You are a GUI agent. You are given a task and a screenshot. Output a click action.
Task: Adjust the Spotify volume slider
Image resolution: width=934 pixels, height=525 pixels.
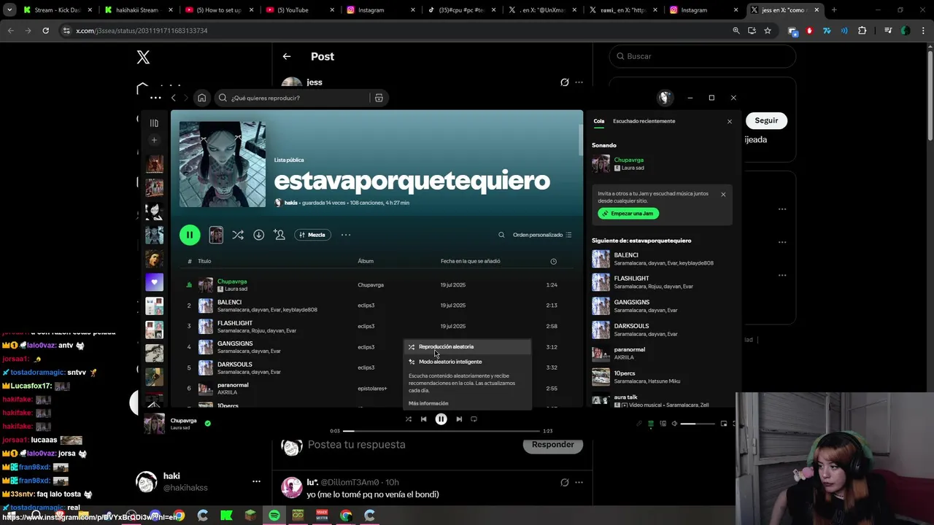[x=697, y=424]
